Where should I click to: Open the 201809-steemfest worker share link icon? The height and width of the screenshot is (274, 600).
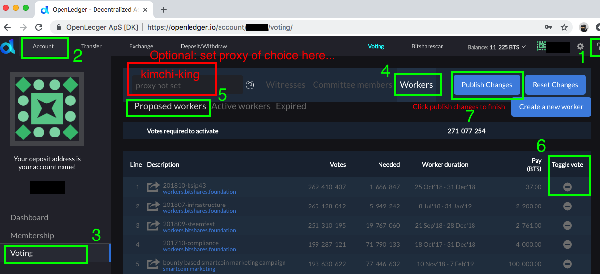point(154,226)
